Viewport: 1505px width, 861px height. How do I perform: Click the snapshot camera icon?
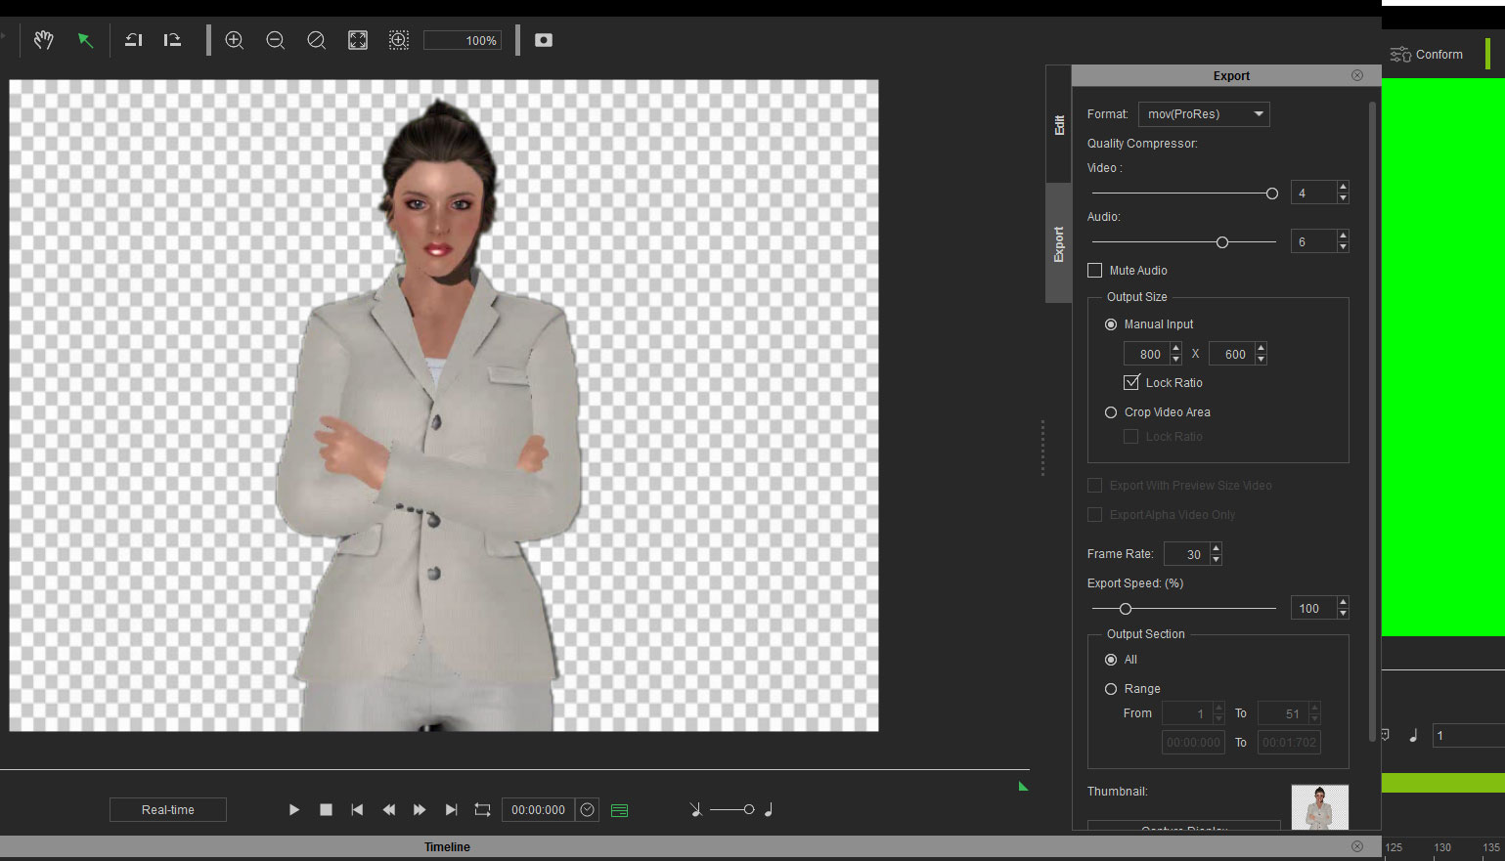pos(544,40)
